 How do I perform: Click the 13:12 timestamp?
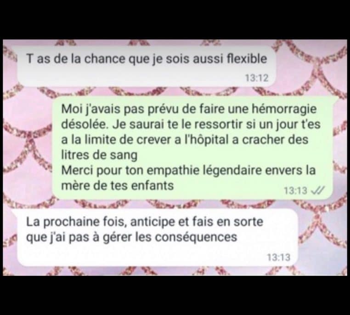tap(257, 78)
